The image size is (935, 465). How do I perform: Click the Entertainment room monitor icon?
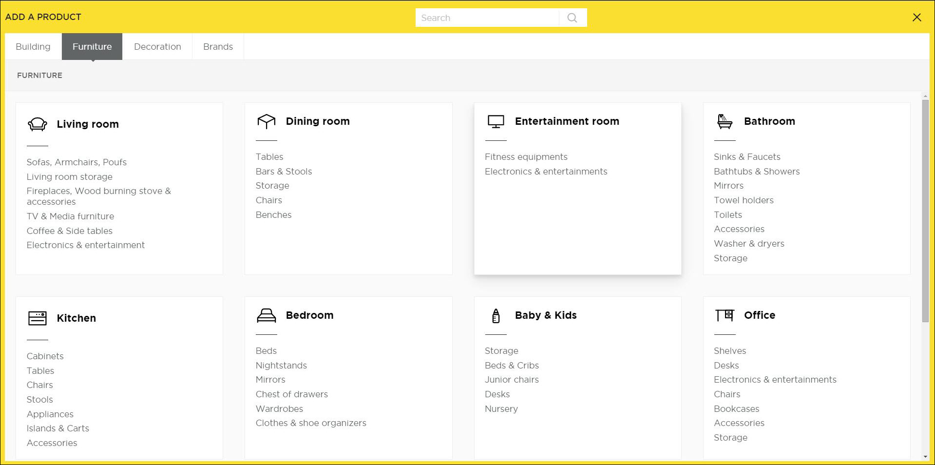pos(496,121)
